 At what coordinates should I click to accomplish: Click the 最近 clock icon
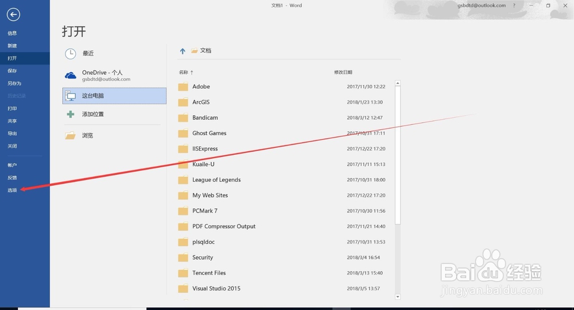pos(70,54)
